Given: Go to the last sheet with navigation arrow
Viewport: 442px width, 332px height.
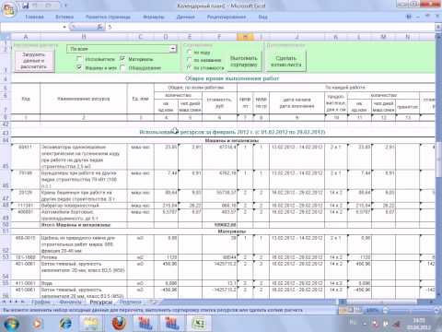Looking at the screenshot, I should tap(23, 302).
